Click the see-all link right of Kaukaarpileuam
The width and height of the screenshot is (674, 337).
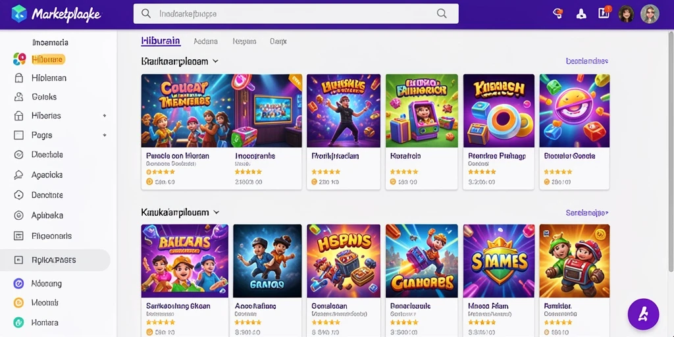pyautogui.click(x=586, y=213)
